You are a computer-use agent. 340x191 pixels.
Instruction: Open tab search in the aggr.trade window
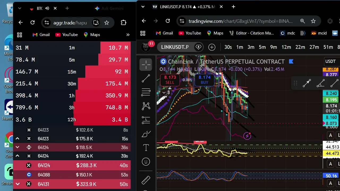tap(20, 8)
